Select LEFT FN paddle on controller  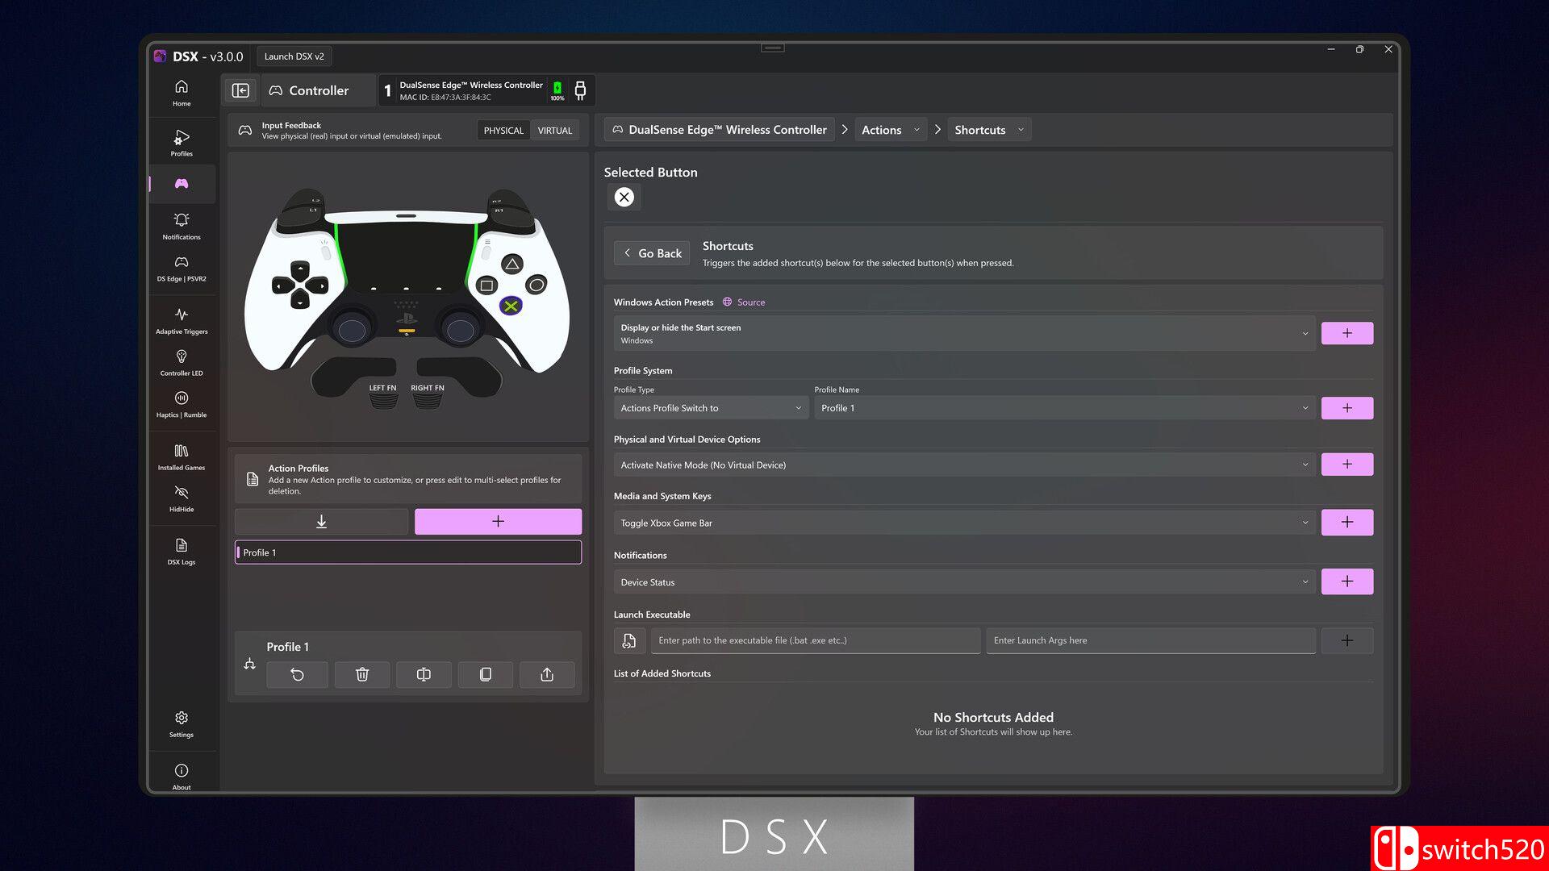coord(383,394)
